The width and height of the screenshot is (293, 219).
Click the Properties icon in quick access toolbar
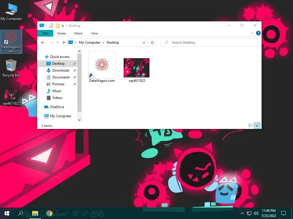tap(51, 25)
